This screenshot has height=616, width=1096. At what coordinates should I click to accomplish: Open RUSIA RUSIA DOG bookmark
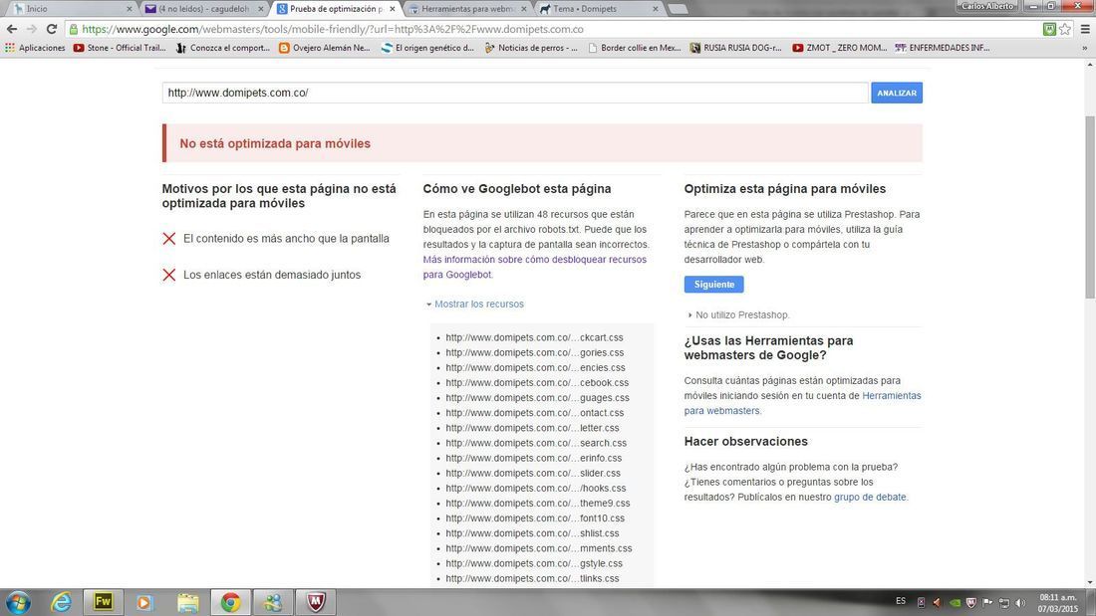pyautogui.click(x=735, y=48)
